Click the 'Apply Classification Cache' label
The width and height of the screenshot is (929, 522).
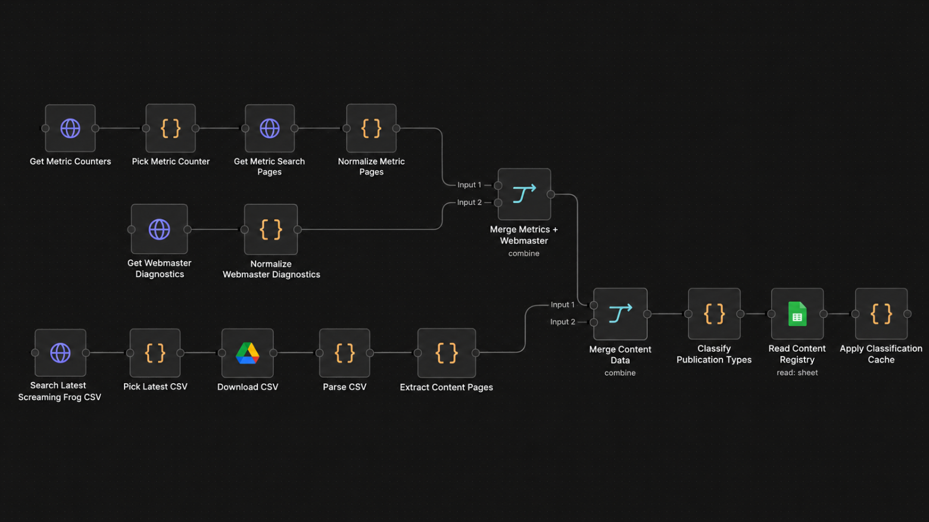tap(881, 354)
